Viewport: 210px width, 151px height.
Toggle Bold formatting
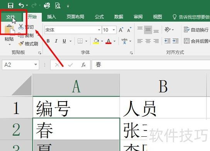click(x=48, y=41)
